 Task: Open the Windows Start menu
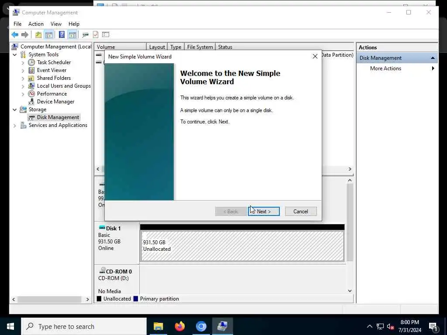coord(10,326)
